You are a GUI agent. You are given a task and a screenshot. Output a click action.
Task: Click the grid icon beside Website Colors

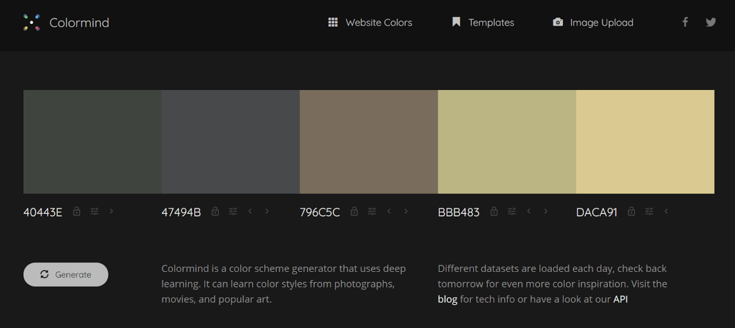pos(333,22)
